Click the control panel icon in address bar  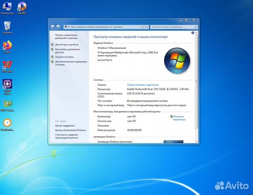tap(66, 27)
